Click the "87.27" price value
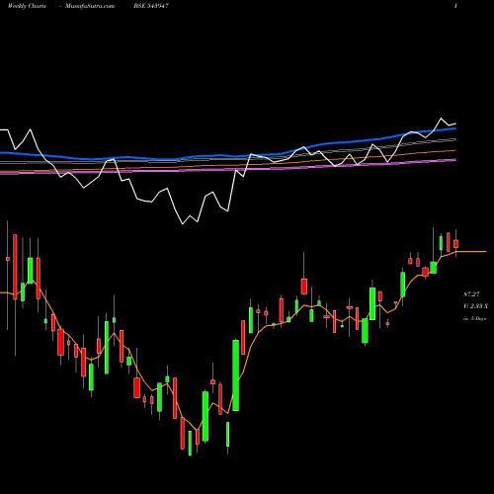The width and height of the screenshot is (494, 494). point(471,294)
